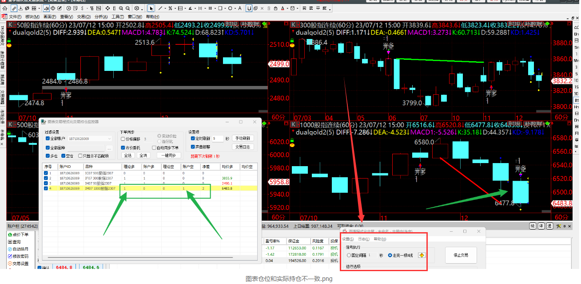
Task: Click the 一键同步 button
Action: 169,156
